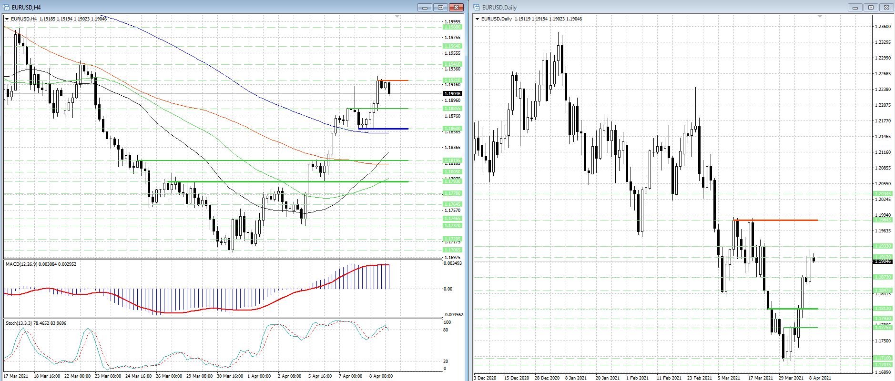895x381 pixels.
Task: Minimize the EURUSD,Daily chart window
Action: point(855,7)
